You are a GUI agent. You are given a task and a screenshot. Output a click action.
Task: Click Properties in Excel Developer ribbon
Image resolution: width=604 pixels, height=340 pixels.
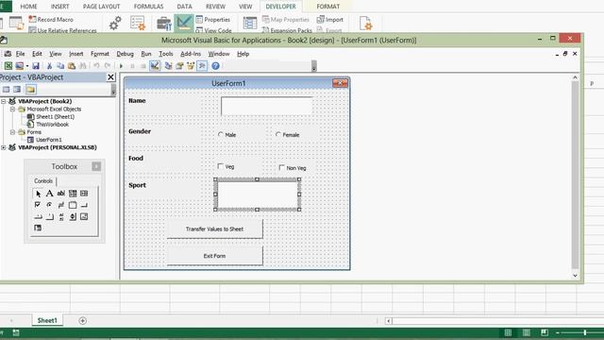click(212, 19)
